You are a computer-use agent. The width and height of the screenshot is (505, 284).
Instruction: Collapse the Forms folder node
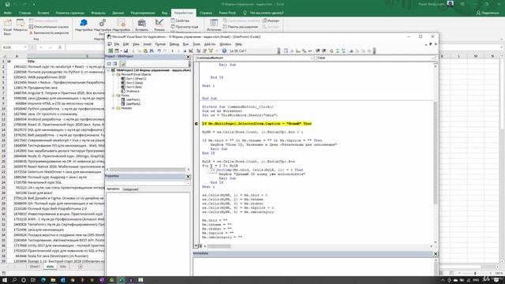point(114,95)
